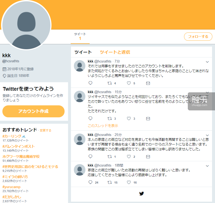Open the #バレンタインポスト trend
This screenshot has width=215, height=203.
[18, 146]
